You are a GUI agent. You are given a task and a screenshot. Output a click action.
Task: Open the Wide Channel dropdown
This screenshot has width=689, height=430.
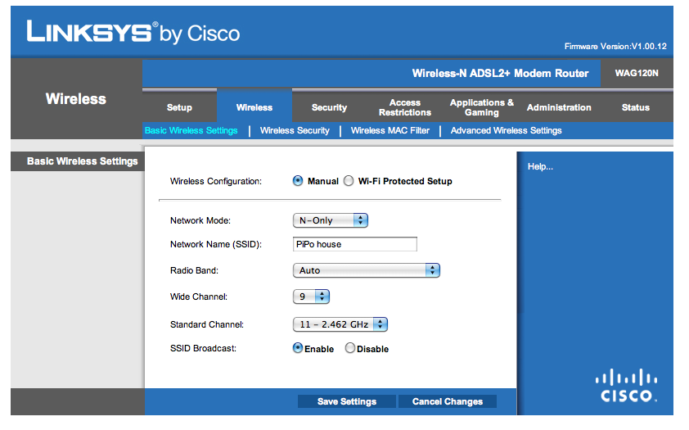pyautogui.click(x=311, y=296)
